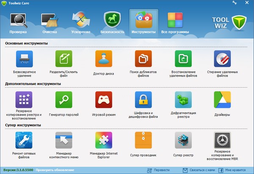Viewport: 254px width, 174px height.
Task: Open Шифровка и дешифровка файла
Action: (x=144, y=99)
